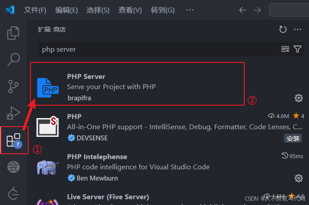Go forward with the navigation arrow

pos(257,10)
